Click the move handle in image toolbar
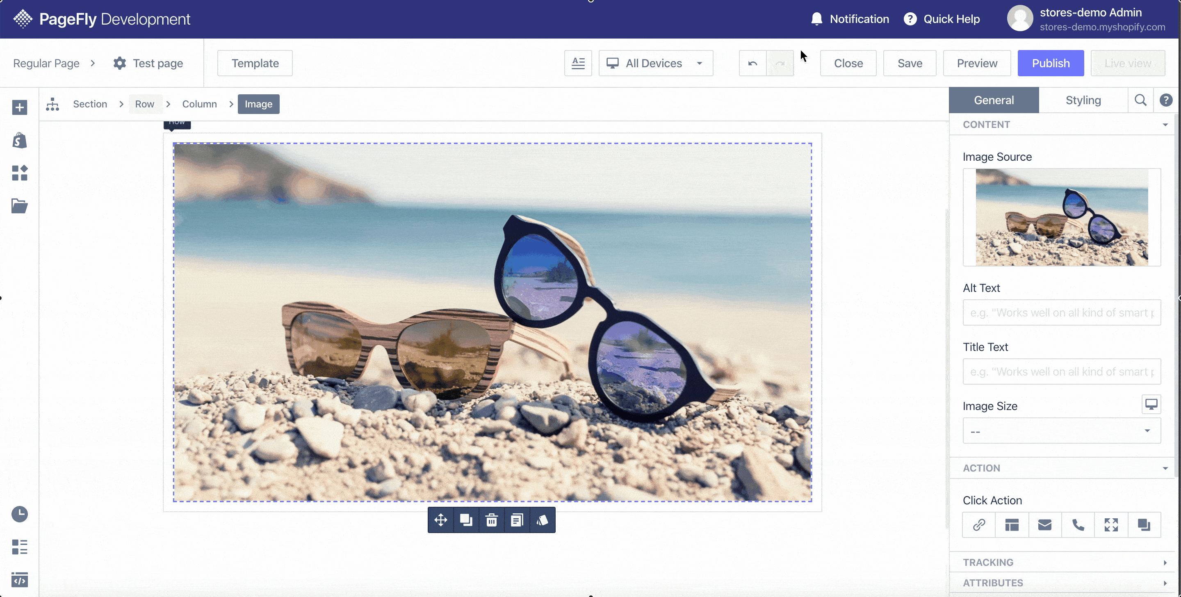 click(440, 520)
